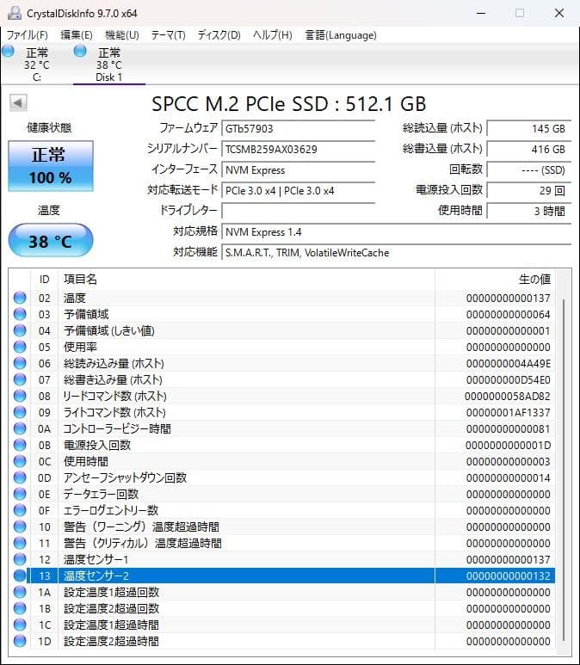Select row 0C 使用時間

click(x=282, y=461)
